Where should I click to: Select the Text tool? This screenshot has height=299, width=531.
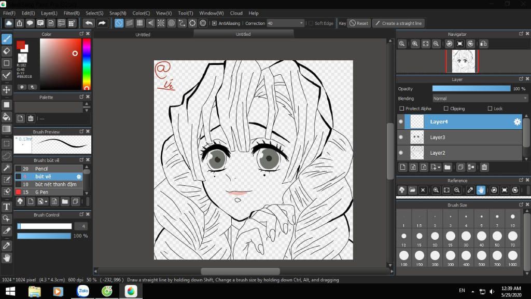tap(6, 207)
